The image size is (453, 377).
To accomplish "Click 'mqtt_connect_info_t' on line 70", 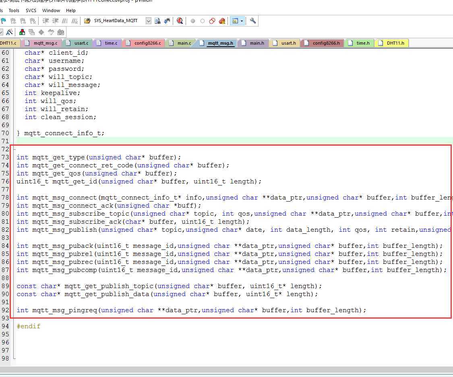I will pos(62,133).
